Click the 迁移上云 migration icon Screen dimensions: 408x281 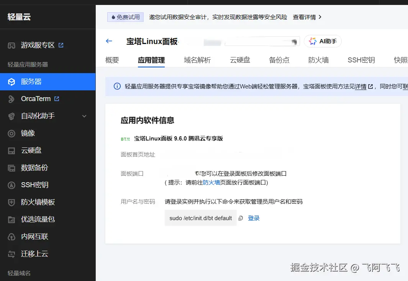pos(11,254)
